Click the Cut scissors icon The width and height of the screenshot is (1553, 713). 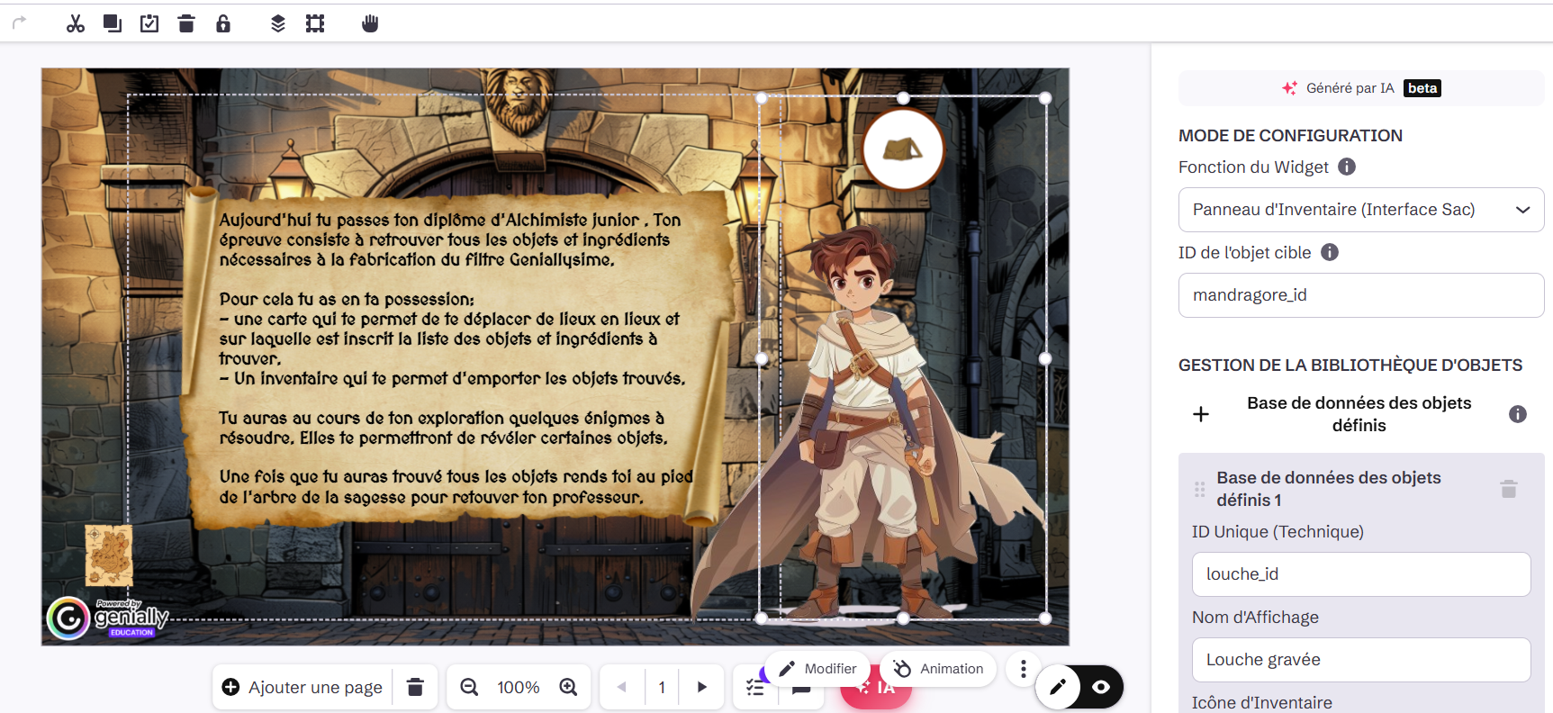76,23
